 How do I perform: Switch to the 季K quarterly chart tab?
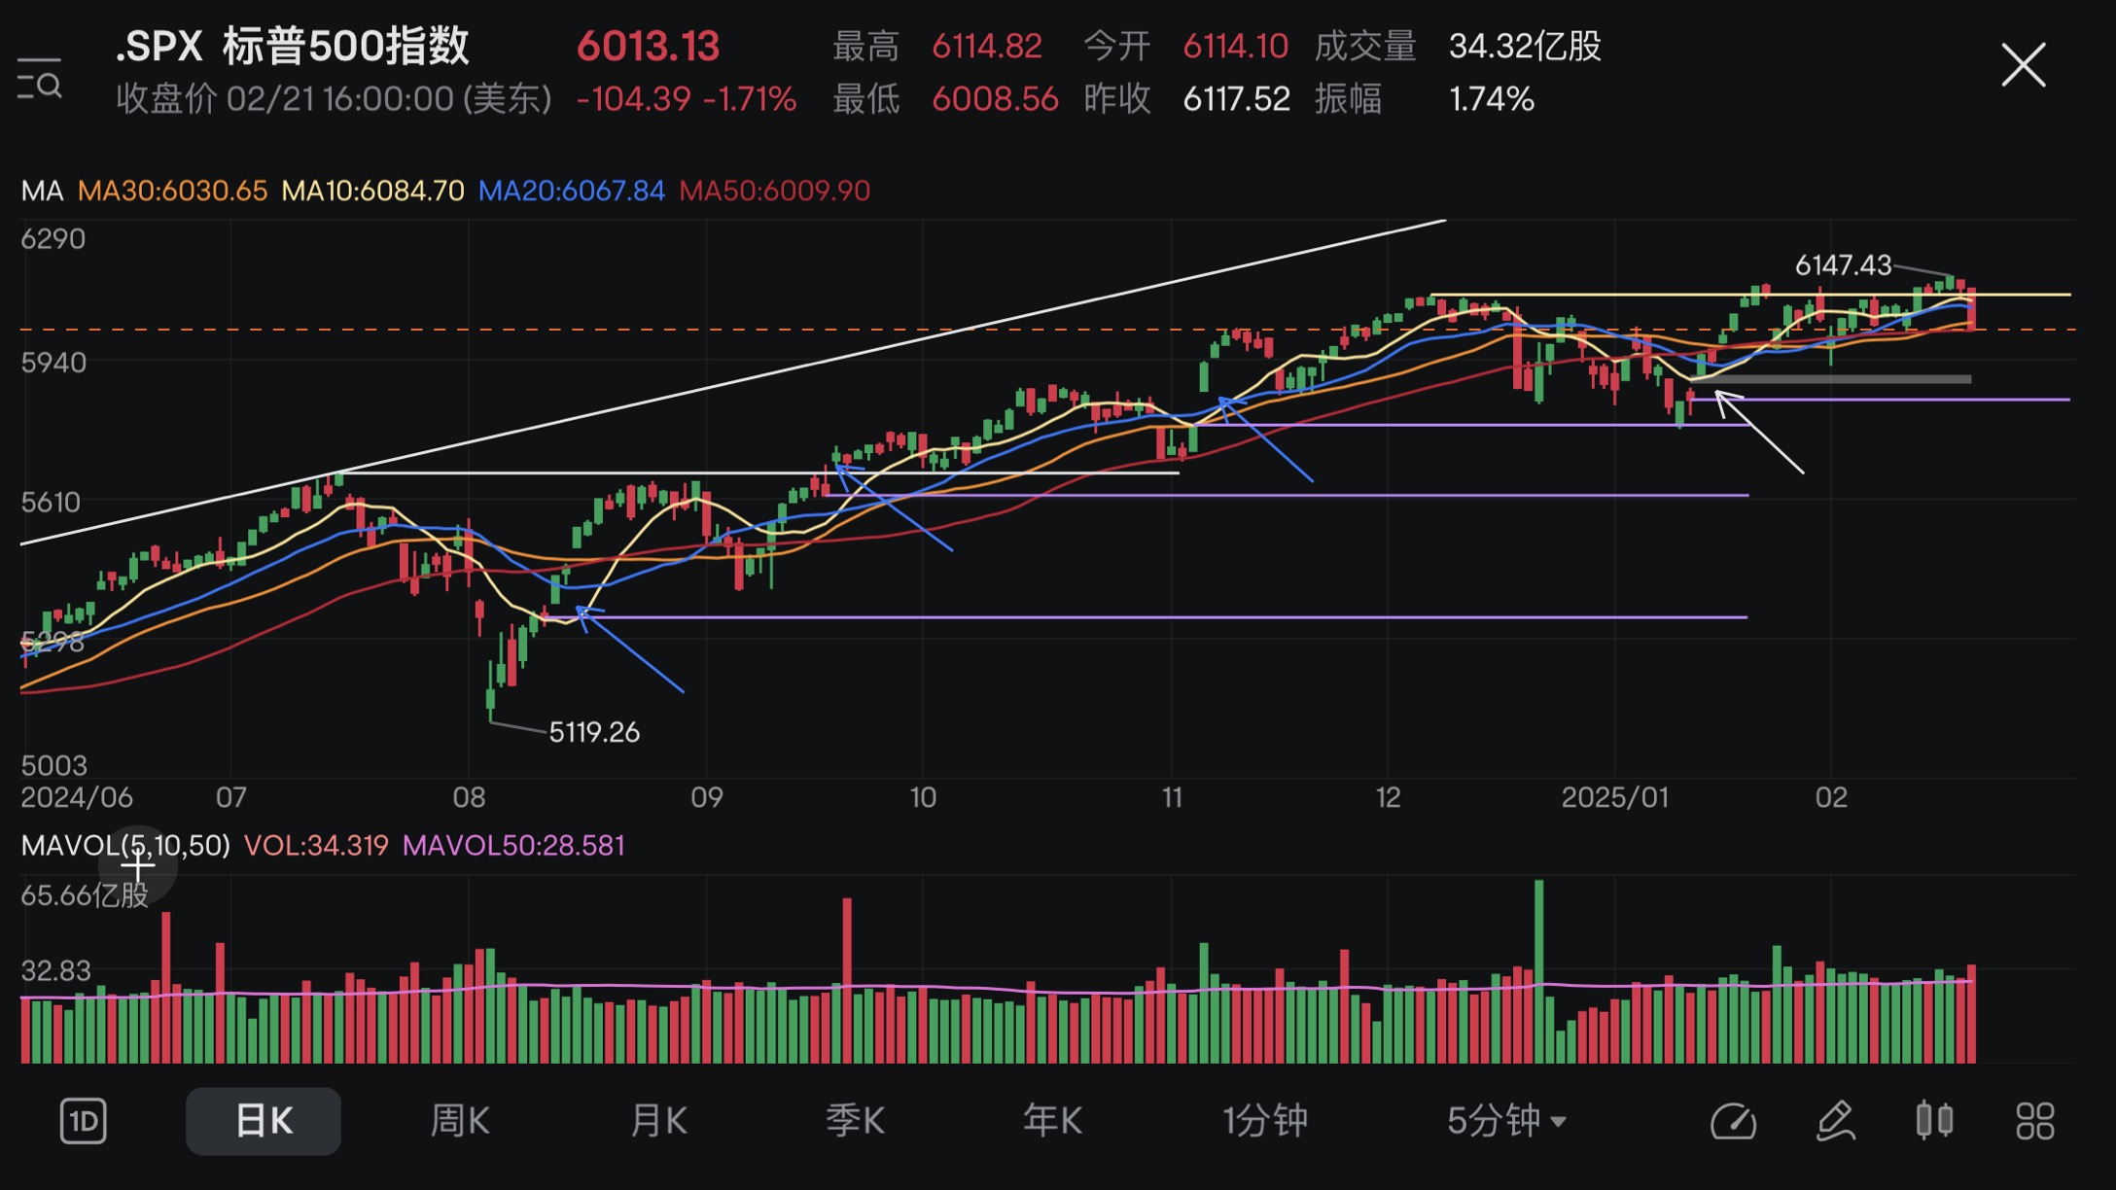click(x=855, y=1121)
